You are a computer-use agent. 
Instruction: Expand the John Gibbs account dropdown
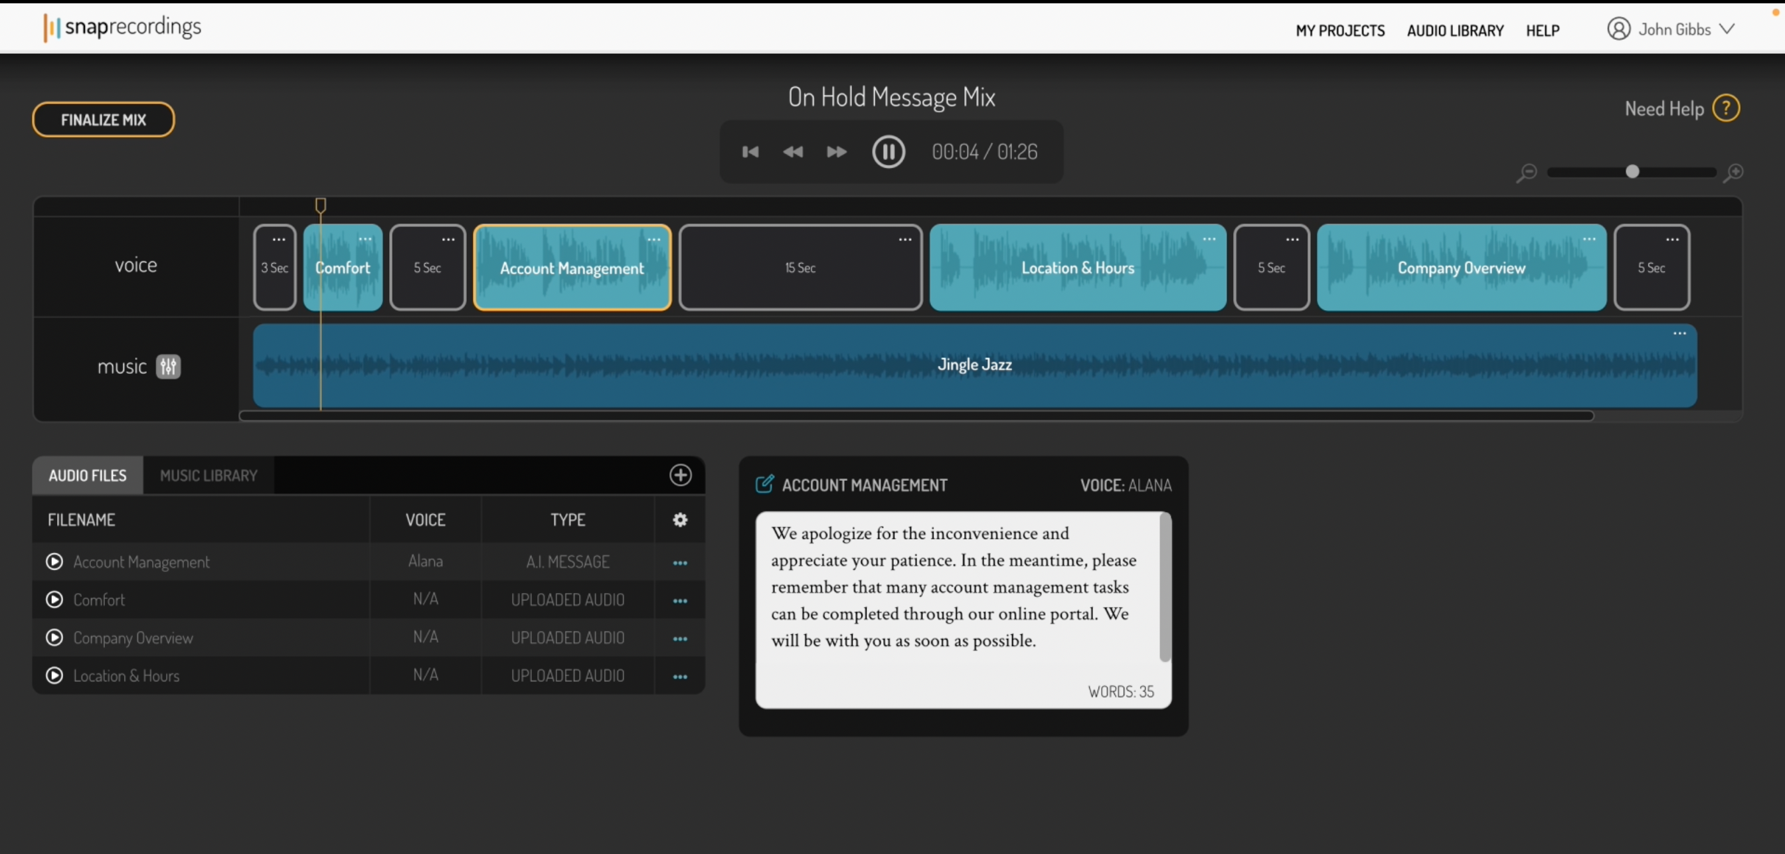tap(1727, 29)
